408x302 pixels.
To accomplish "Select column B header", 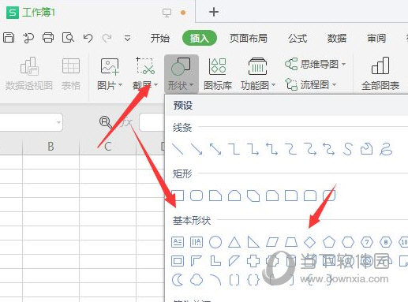I will 51,146.
